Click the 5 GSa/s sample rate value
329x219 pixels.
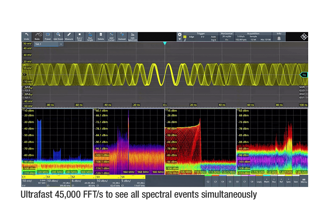click(241, 36)
